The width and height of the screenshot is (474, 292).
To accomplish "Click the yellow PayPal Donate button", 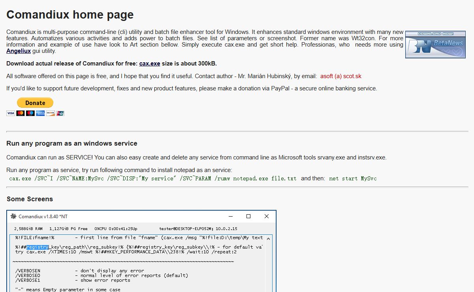I will (35, 103).
